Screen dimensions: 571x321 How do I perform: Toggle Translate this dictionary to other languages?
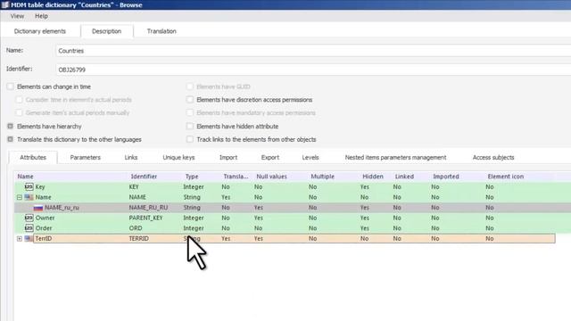point(10,139)
